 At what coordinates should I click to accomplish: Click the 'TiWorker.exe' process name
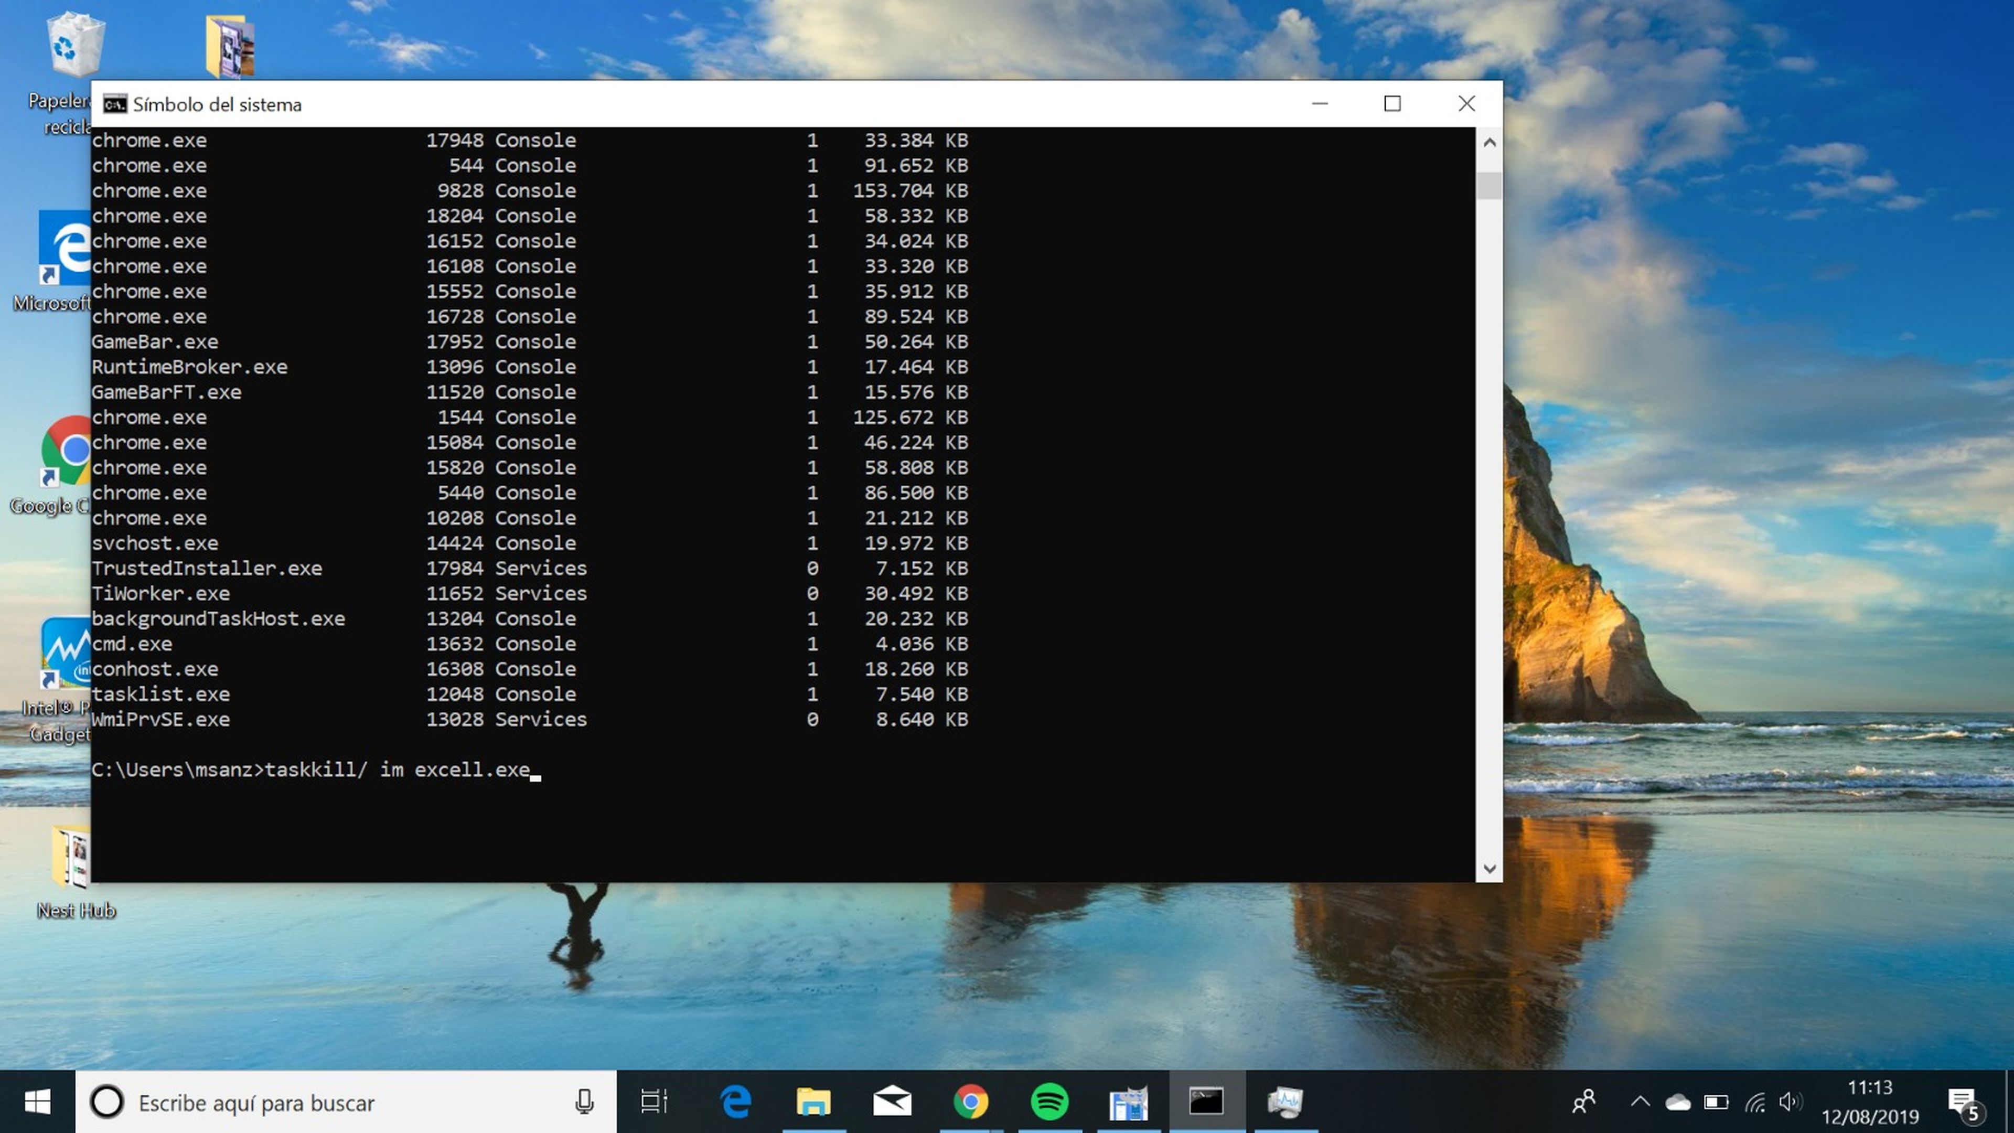pyautogui.click(x=160, y=593)
